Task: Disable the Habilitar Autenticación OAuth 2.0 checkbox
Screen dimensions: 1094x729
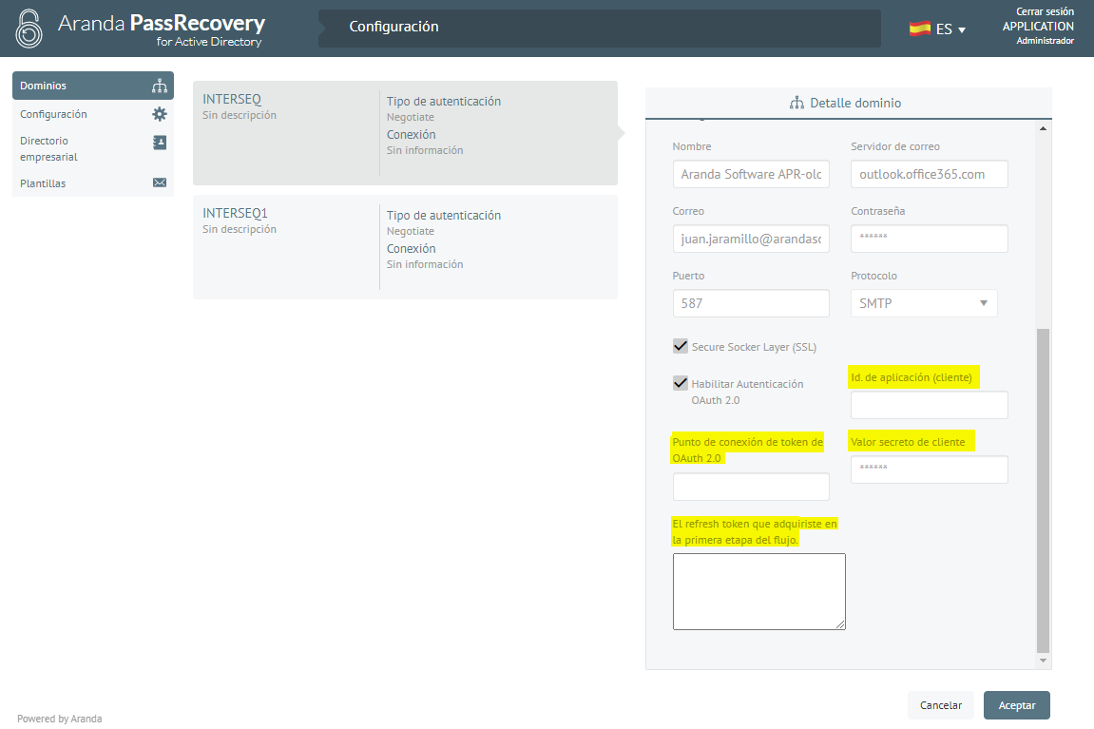Action: [681, 383]
